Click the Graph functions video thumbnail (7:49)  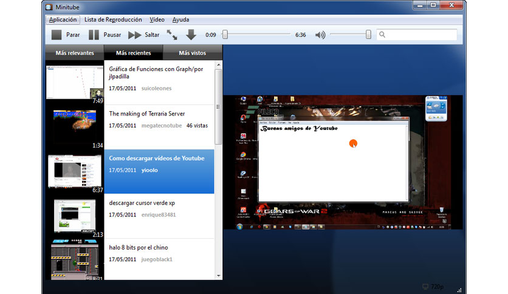[x=75, y=83]
